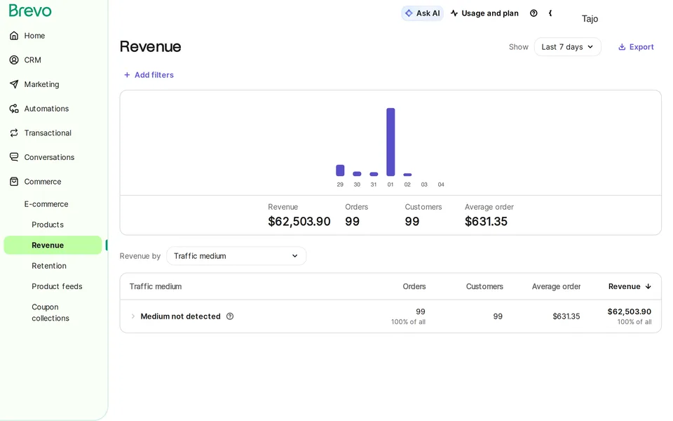Open the Retention page

pyautogui.click(x=49, y=266)
